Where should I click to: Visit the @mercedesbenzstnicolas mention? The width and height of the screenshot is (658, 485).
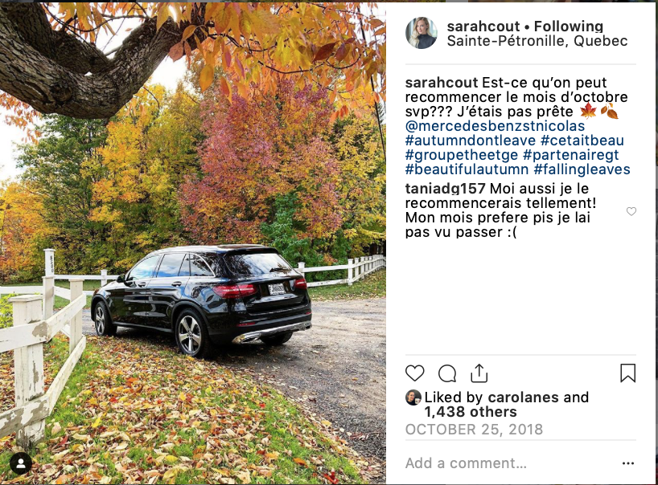(x=495, y=126)
